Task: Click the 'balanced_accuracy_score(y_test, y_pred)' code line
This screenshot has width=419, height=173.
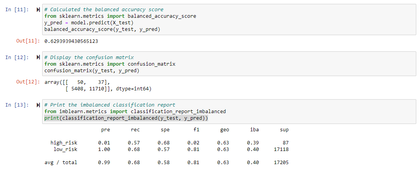Action: [102, 29]
